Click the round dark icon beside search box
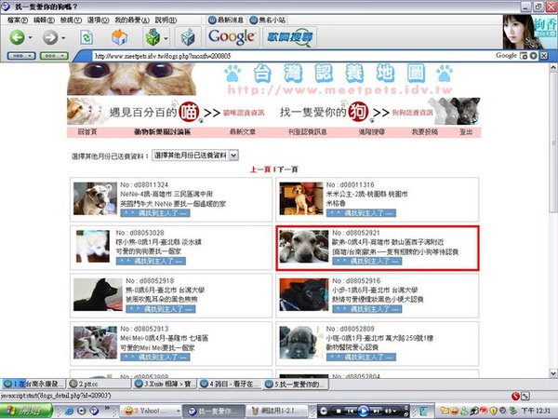The width and height of the screenshot is (558, 419). pyautogui.click(x=533, y=56)
